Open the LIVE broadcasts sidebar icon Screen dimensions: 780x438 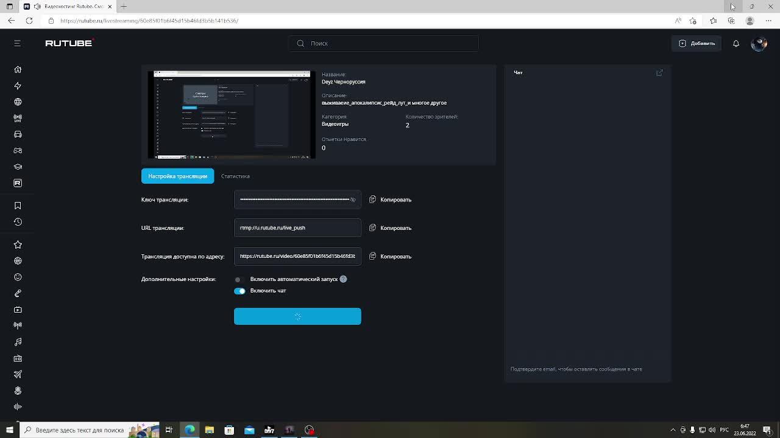pyautogui.click(x=18, y=118)
